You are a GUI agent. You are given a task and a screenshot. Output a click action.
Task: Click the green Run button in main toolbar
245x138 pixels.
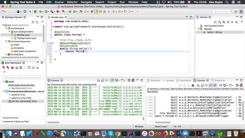(46, 11)
